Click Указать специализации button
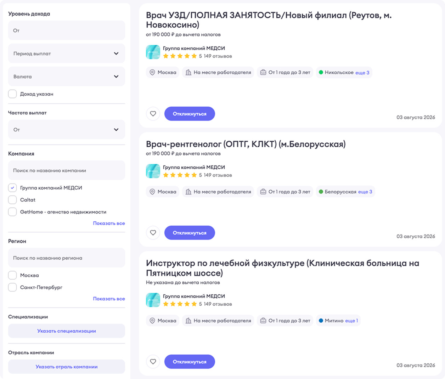This screenshot has height=379, width=445. point(67,331)
